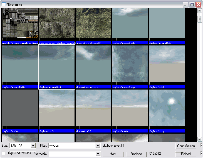This screenshot has height=158, width=203.
Task: Choose the nature/infskybox02 terrain texture
Action: tap(93, 23)
